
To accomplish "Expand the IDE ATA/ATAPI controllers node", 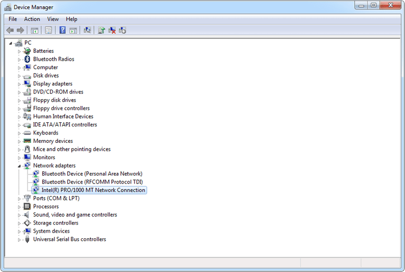I will [x=19, y=125].
